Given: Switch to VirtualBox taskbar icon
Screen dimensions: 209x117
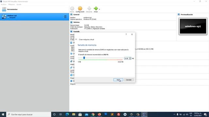Looking at the screenshot, I should pos(144,114).
